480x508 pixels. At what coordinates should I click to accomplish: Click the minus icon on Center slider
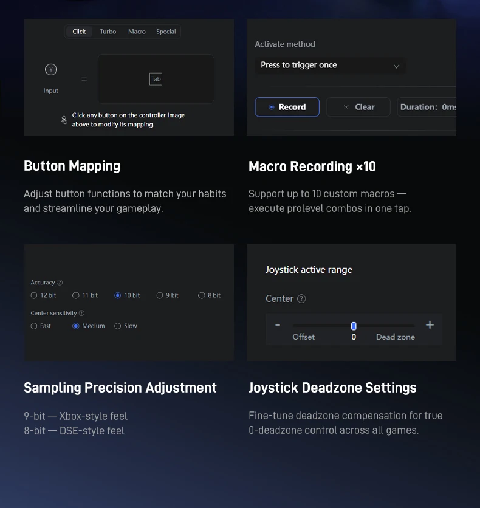pos(278,325)
